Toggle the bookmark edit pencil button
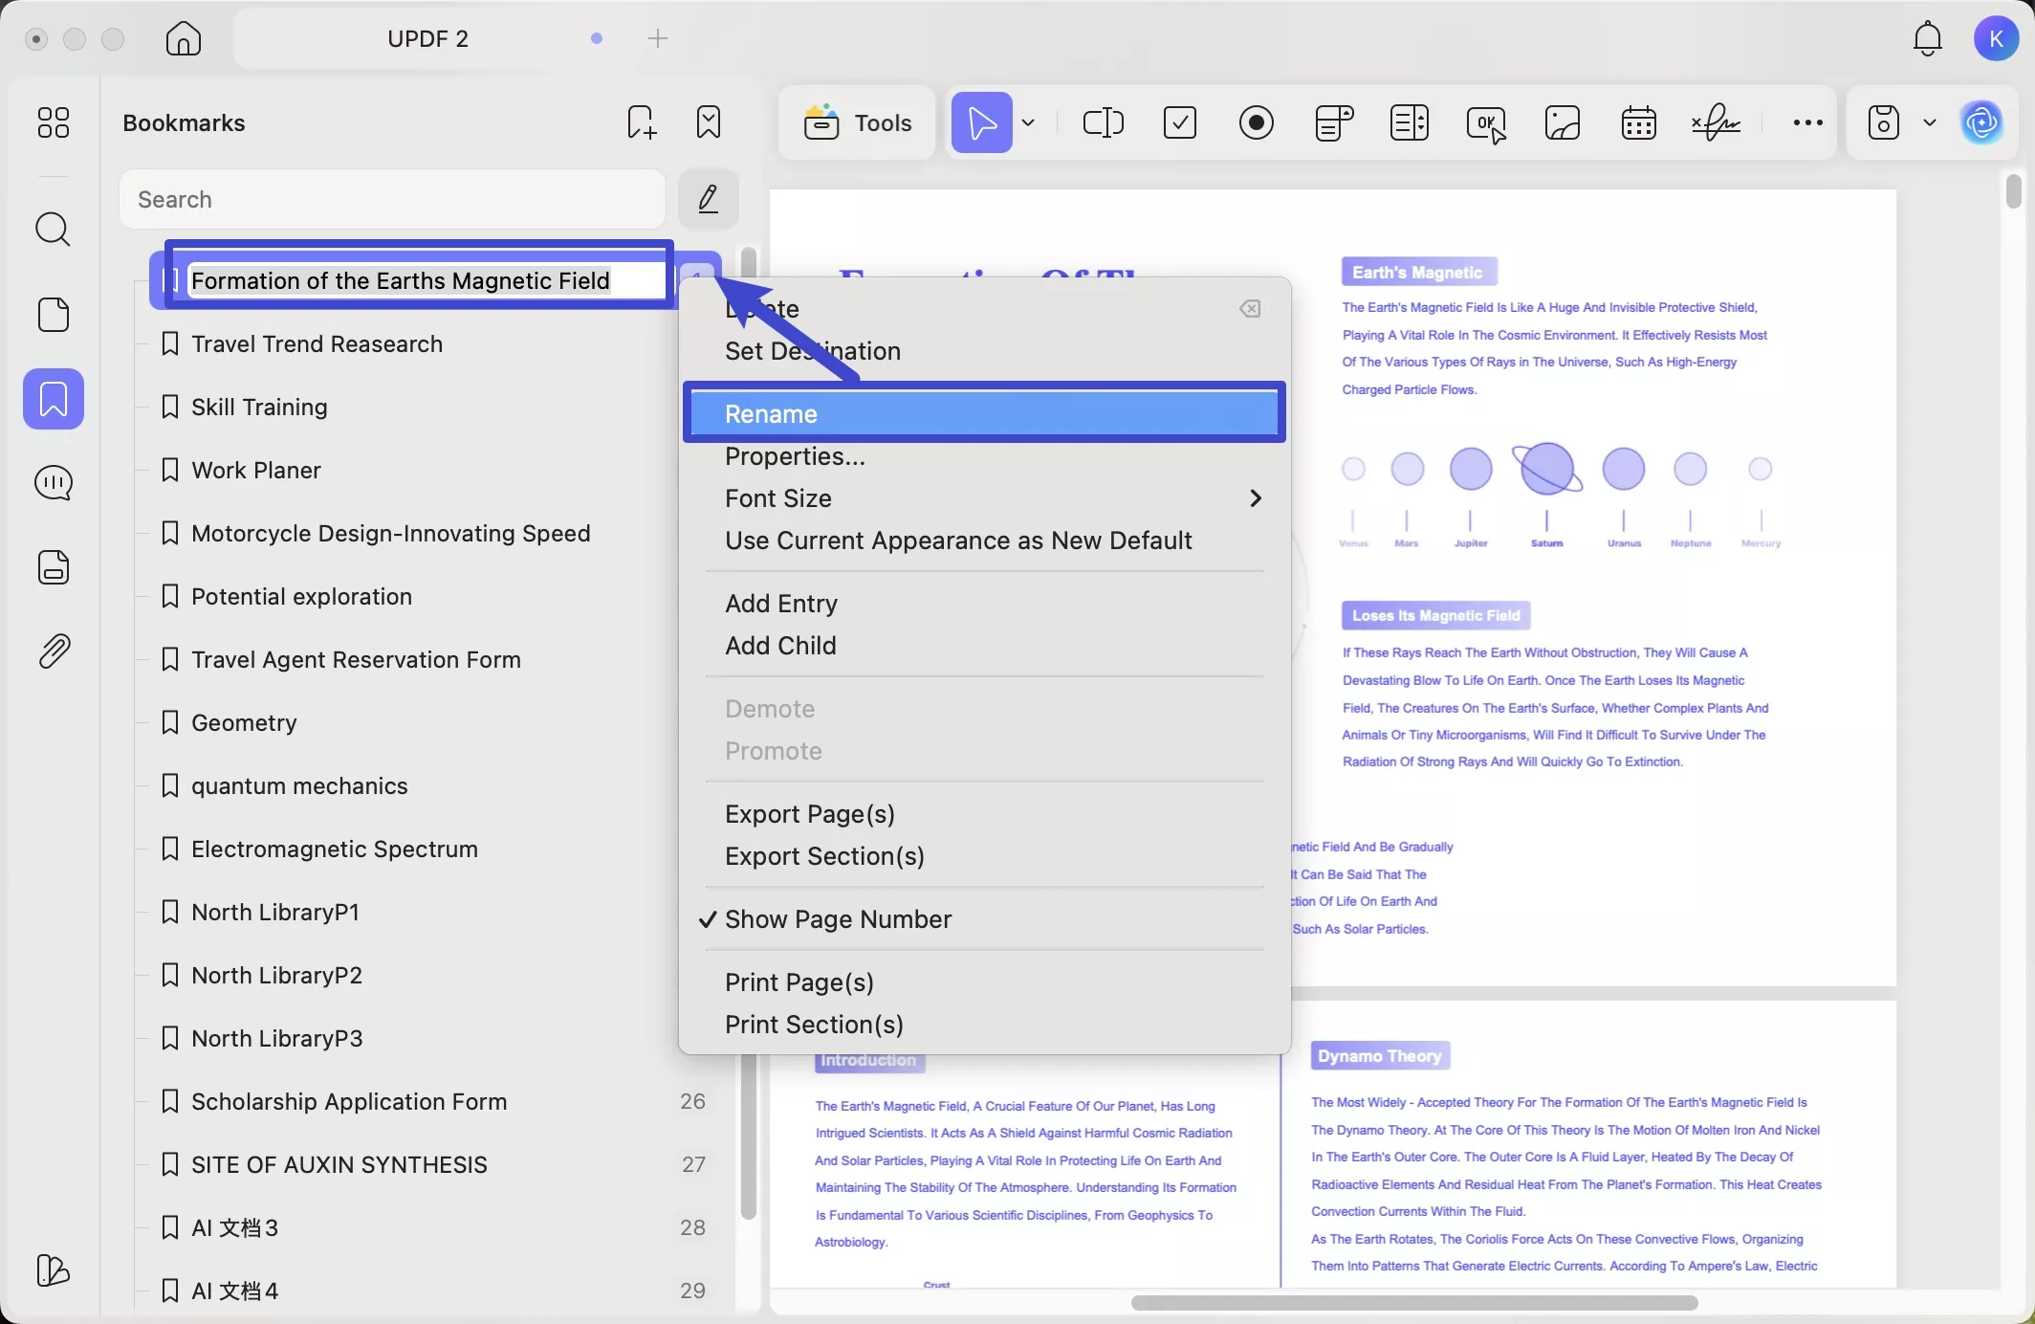The width and height of the screenshot is (2035, 1324). (x=708, y=199)
